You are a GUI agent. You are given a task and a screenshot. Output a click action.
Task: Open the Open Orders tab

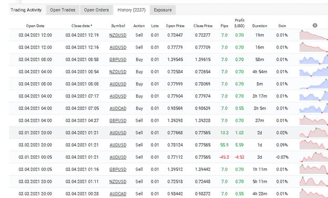96,10
